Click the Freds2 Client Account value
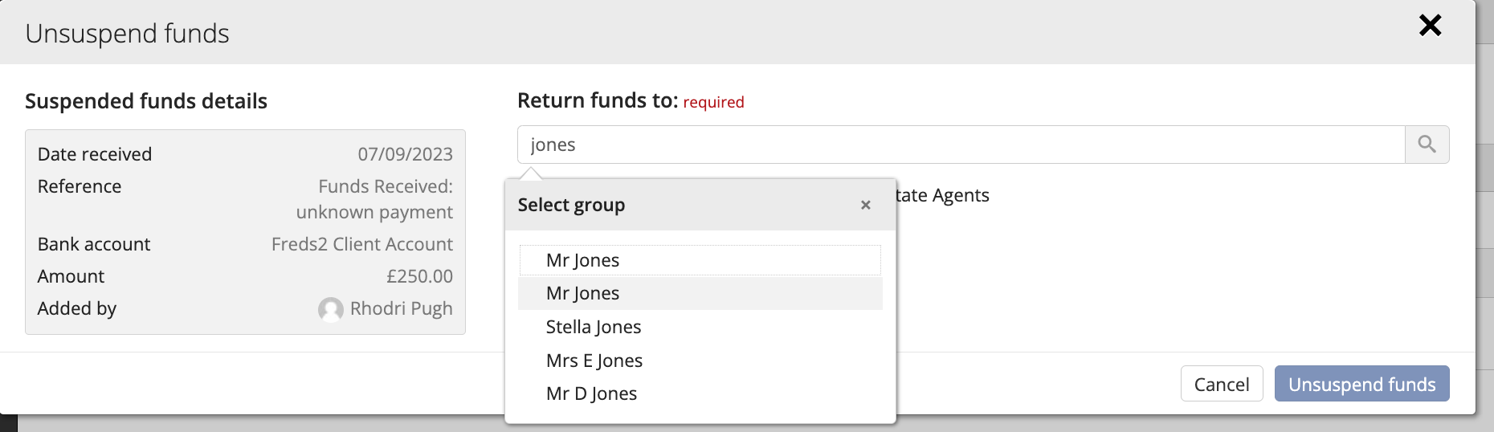Screen dimensions: 1494x432 point(362,244)
